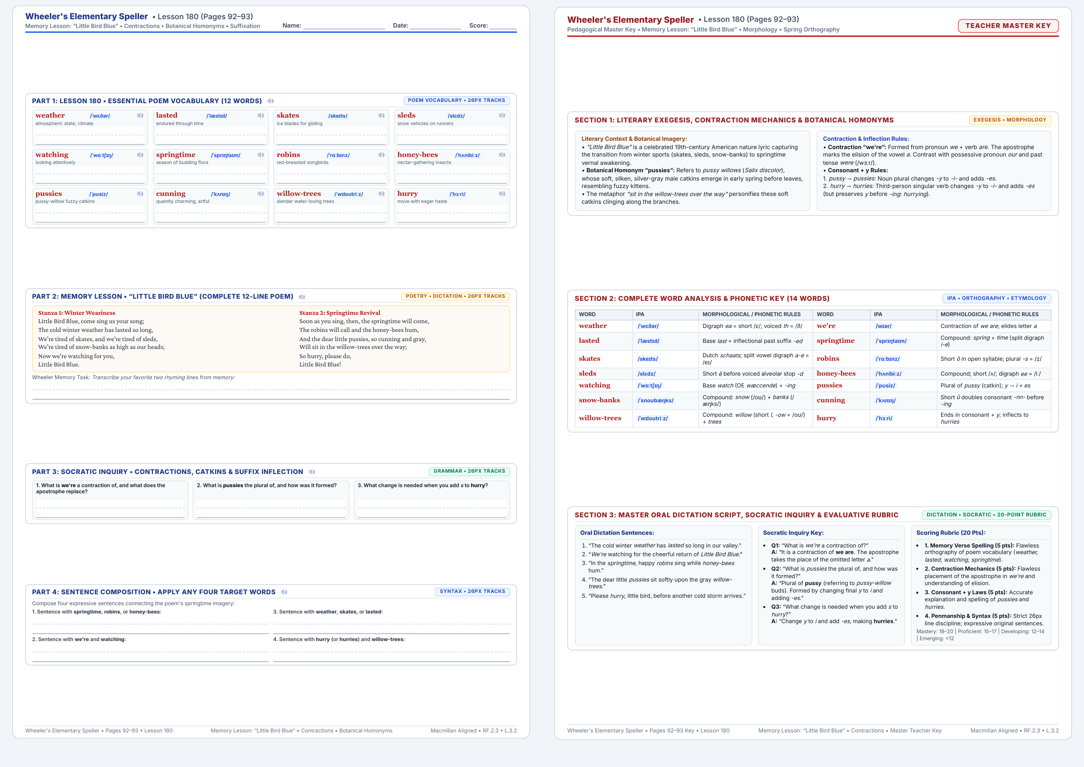Screen dimensions: 1084x767
Task: Play audio for the word cunning
Action: [261, 194]
